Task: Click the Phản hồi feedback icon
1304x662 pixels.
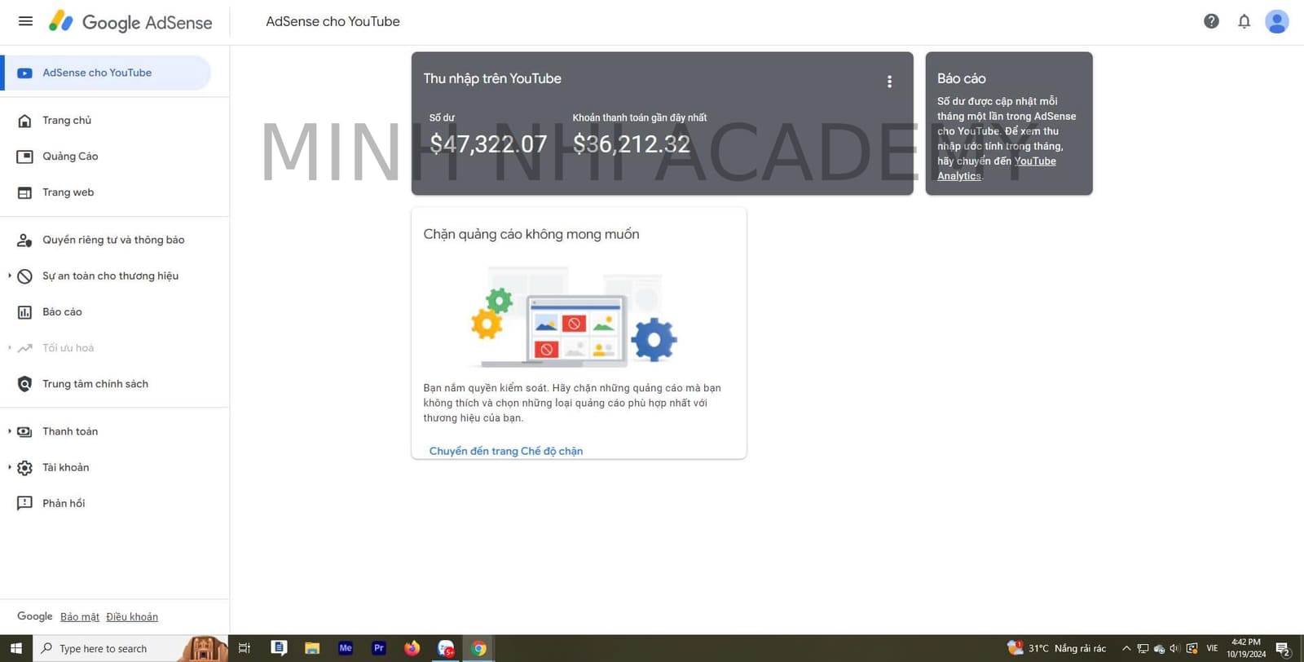Action: coord(25,503)
